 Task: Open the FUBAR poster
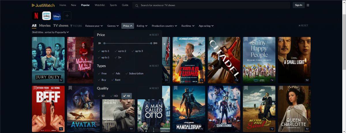(189, 60)
